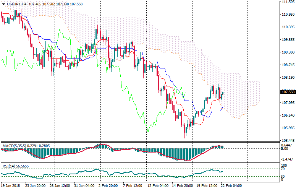Click the 22 Feb 04:00 time label

pos(231,186)
